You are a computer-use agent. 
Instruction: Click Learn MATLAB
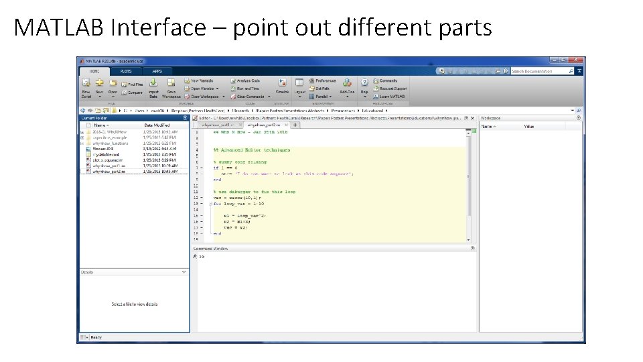388,97
